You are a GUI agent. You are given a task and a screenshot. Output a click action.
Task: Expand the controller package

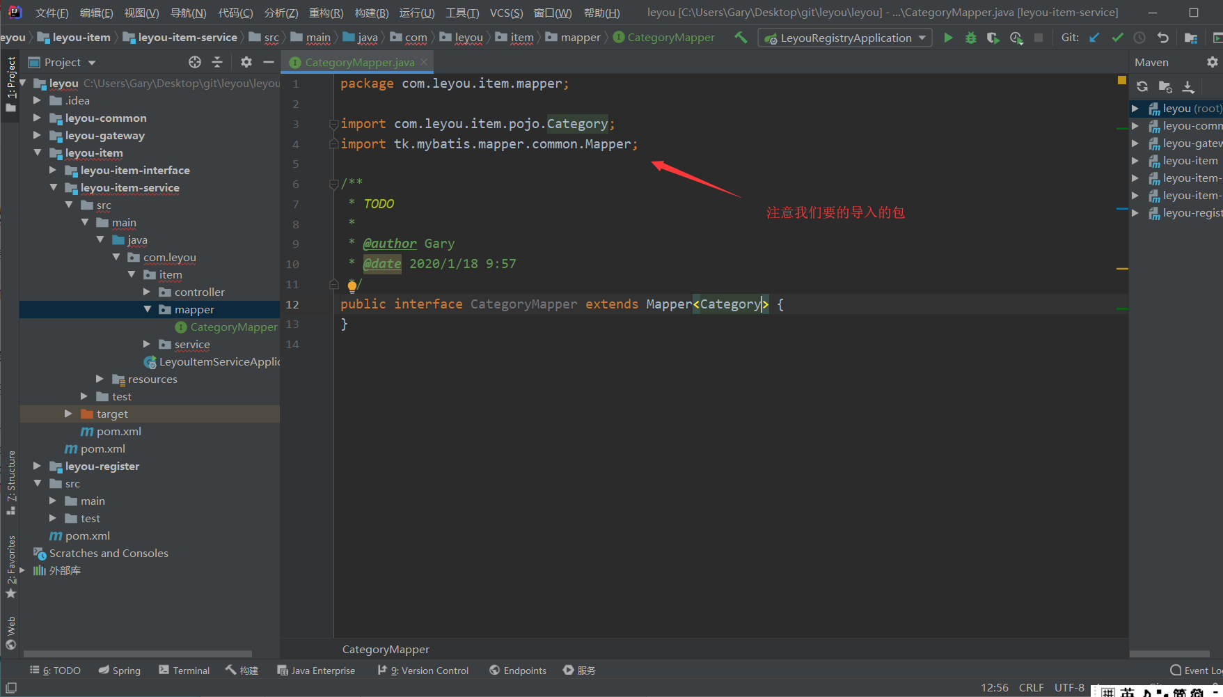point(147,292)
